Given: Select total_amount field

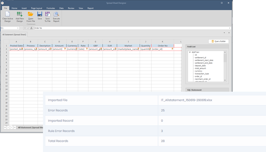Looking at the screenshot, I should tap(200, 68).
